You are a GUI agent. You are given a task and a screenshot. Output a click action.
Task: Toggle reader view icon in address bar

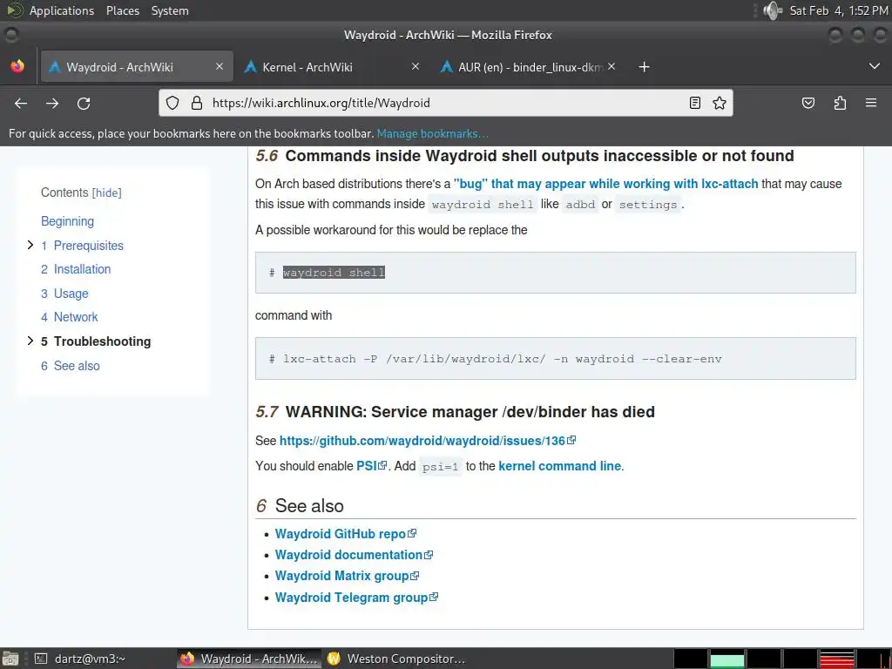point(694,103)
